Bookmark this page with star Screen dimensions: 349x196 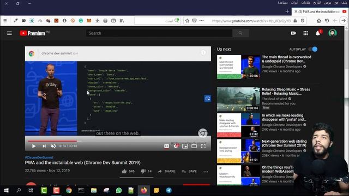point(187,21)
